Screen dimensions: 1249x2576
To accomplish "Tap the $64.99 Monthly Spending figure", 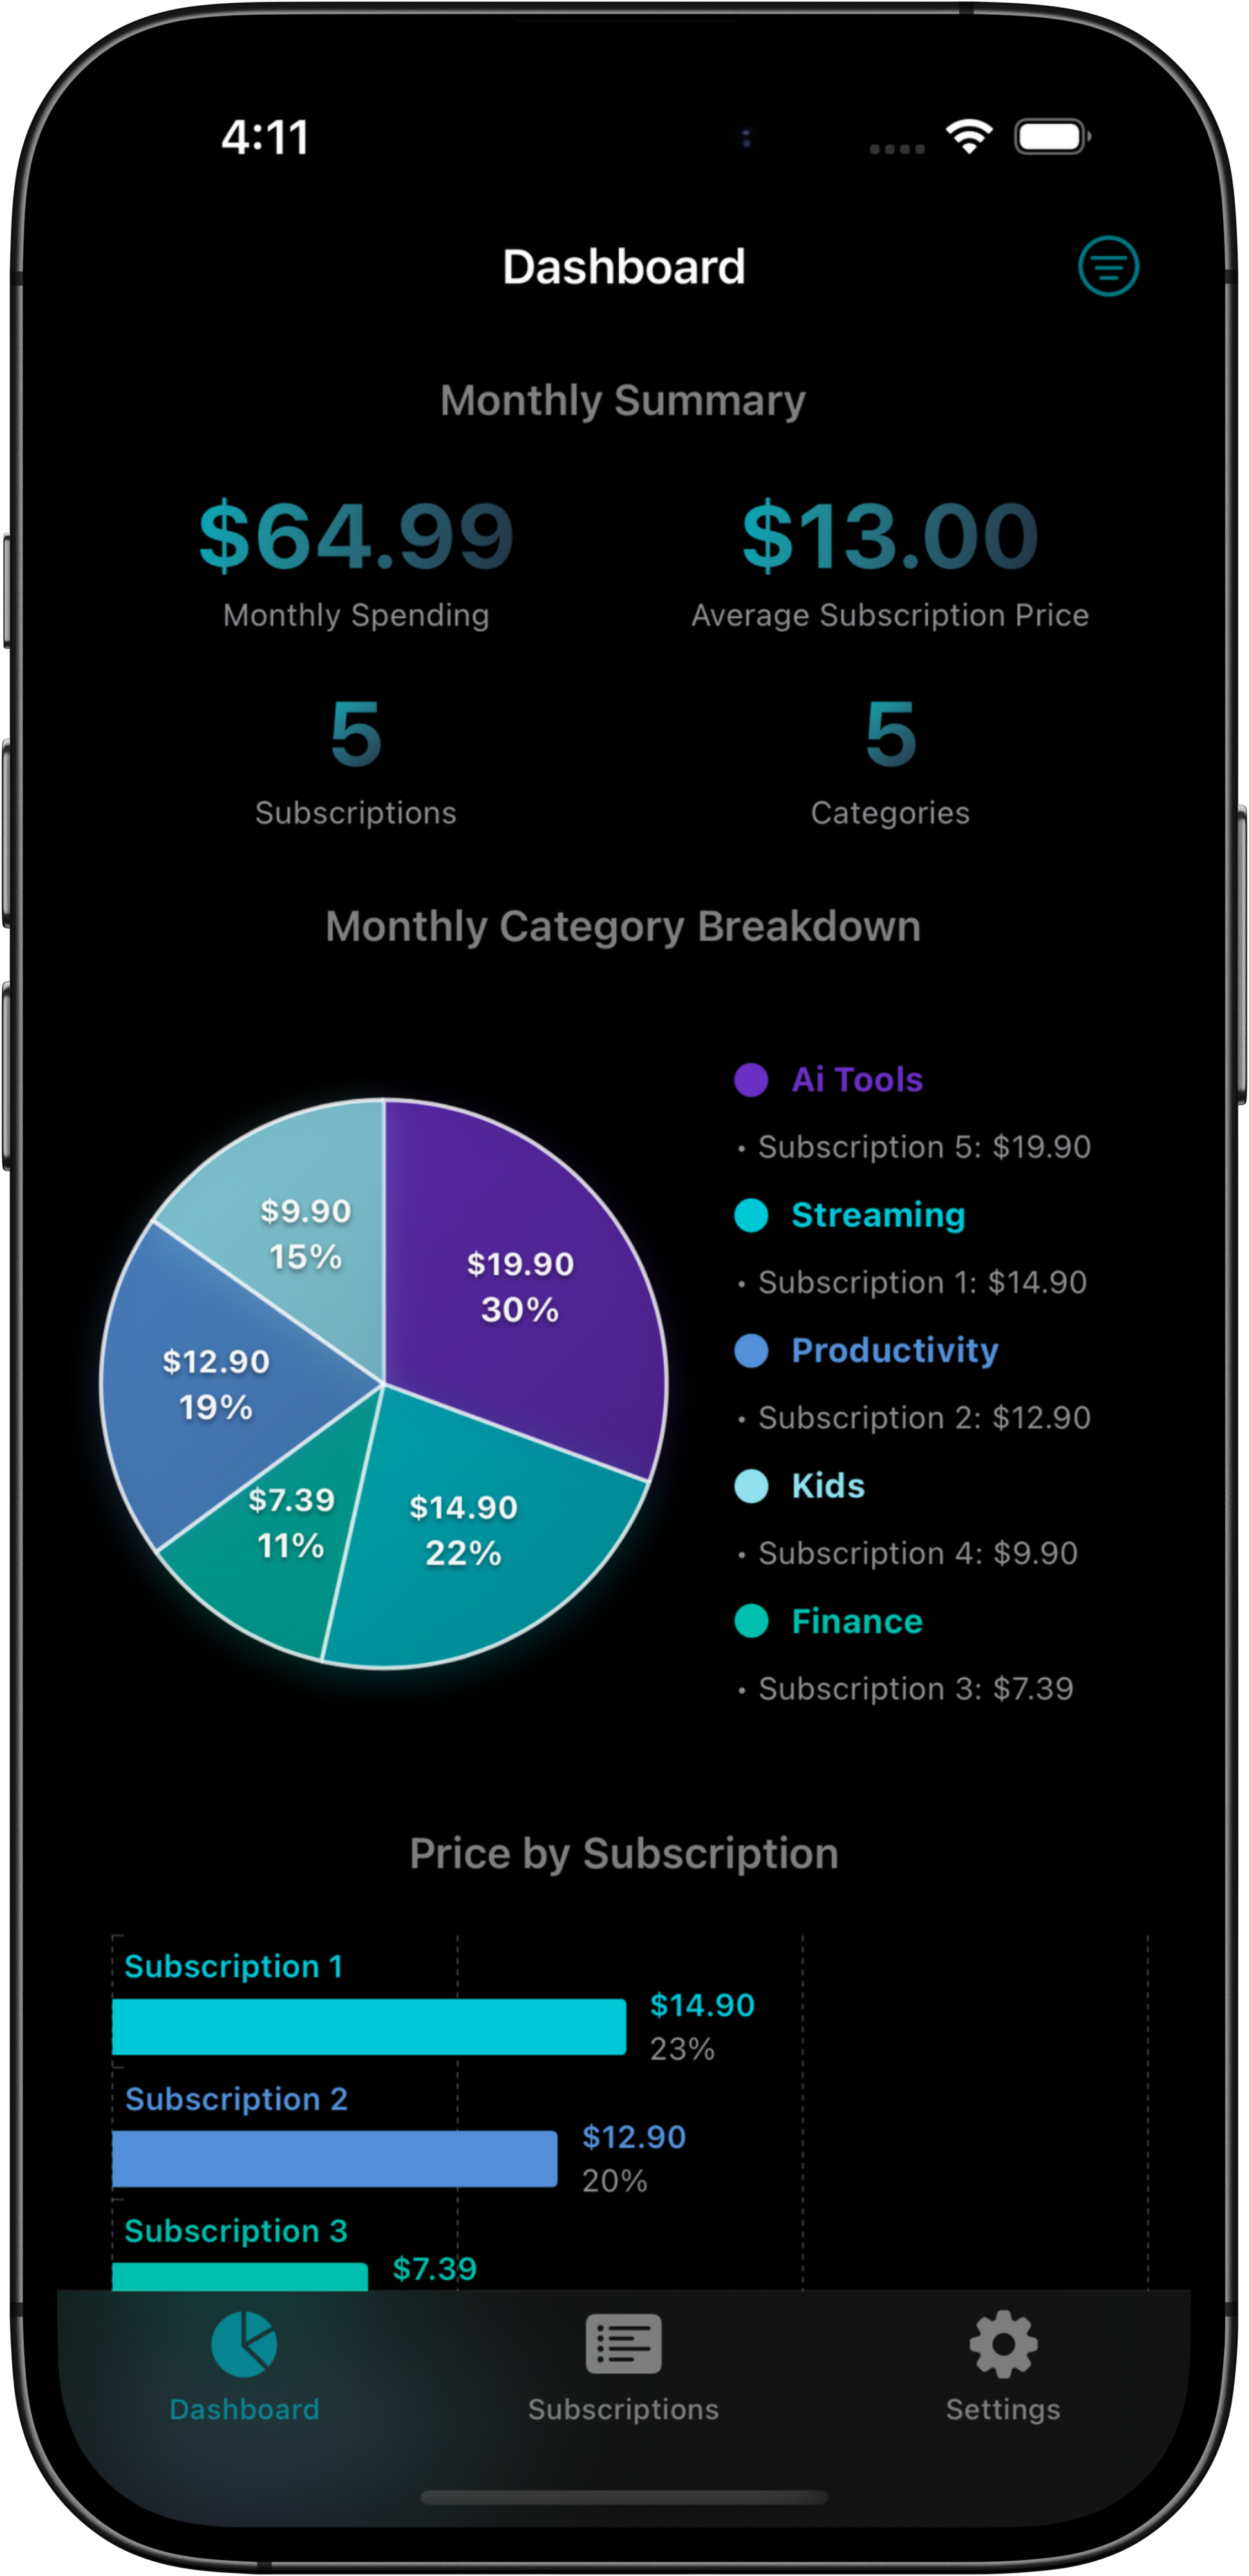I will [x=356, y=536].
